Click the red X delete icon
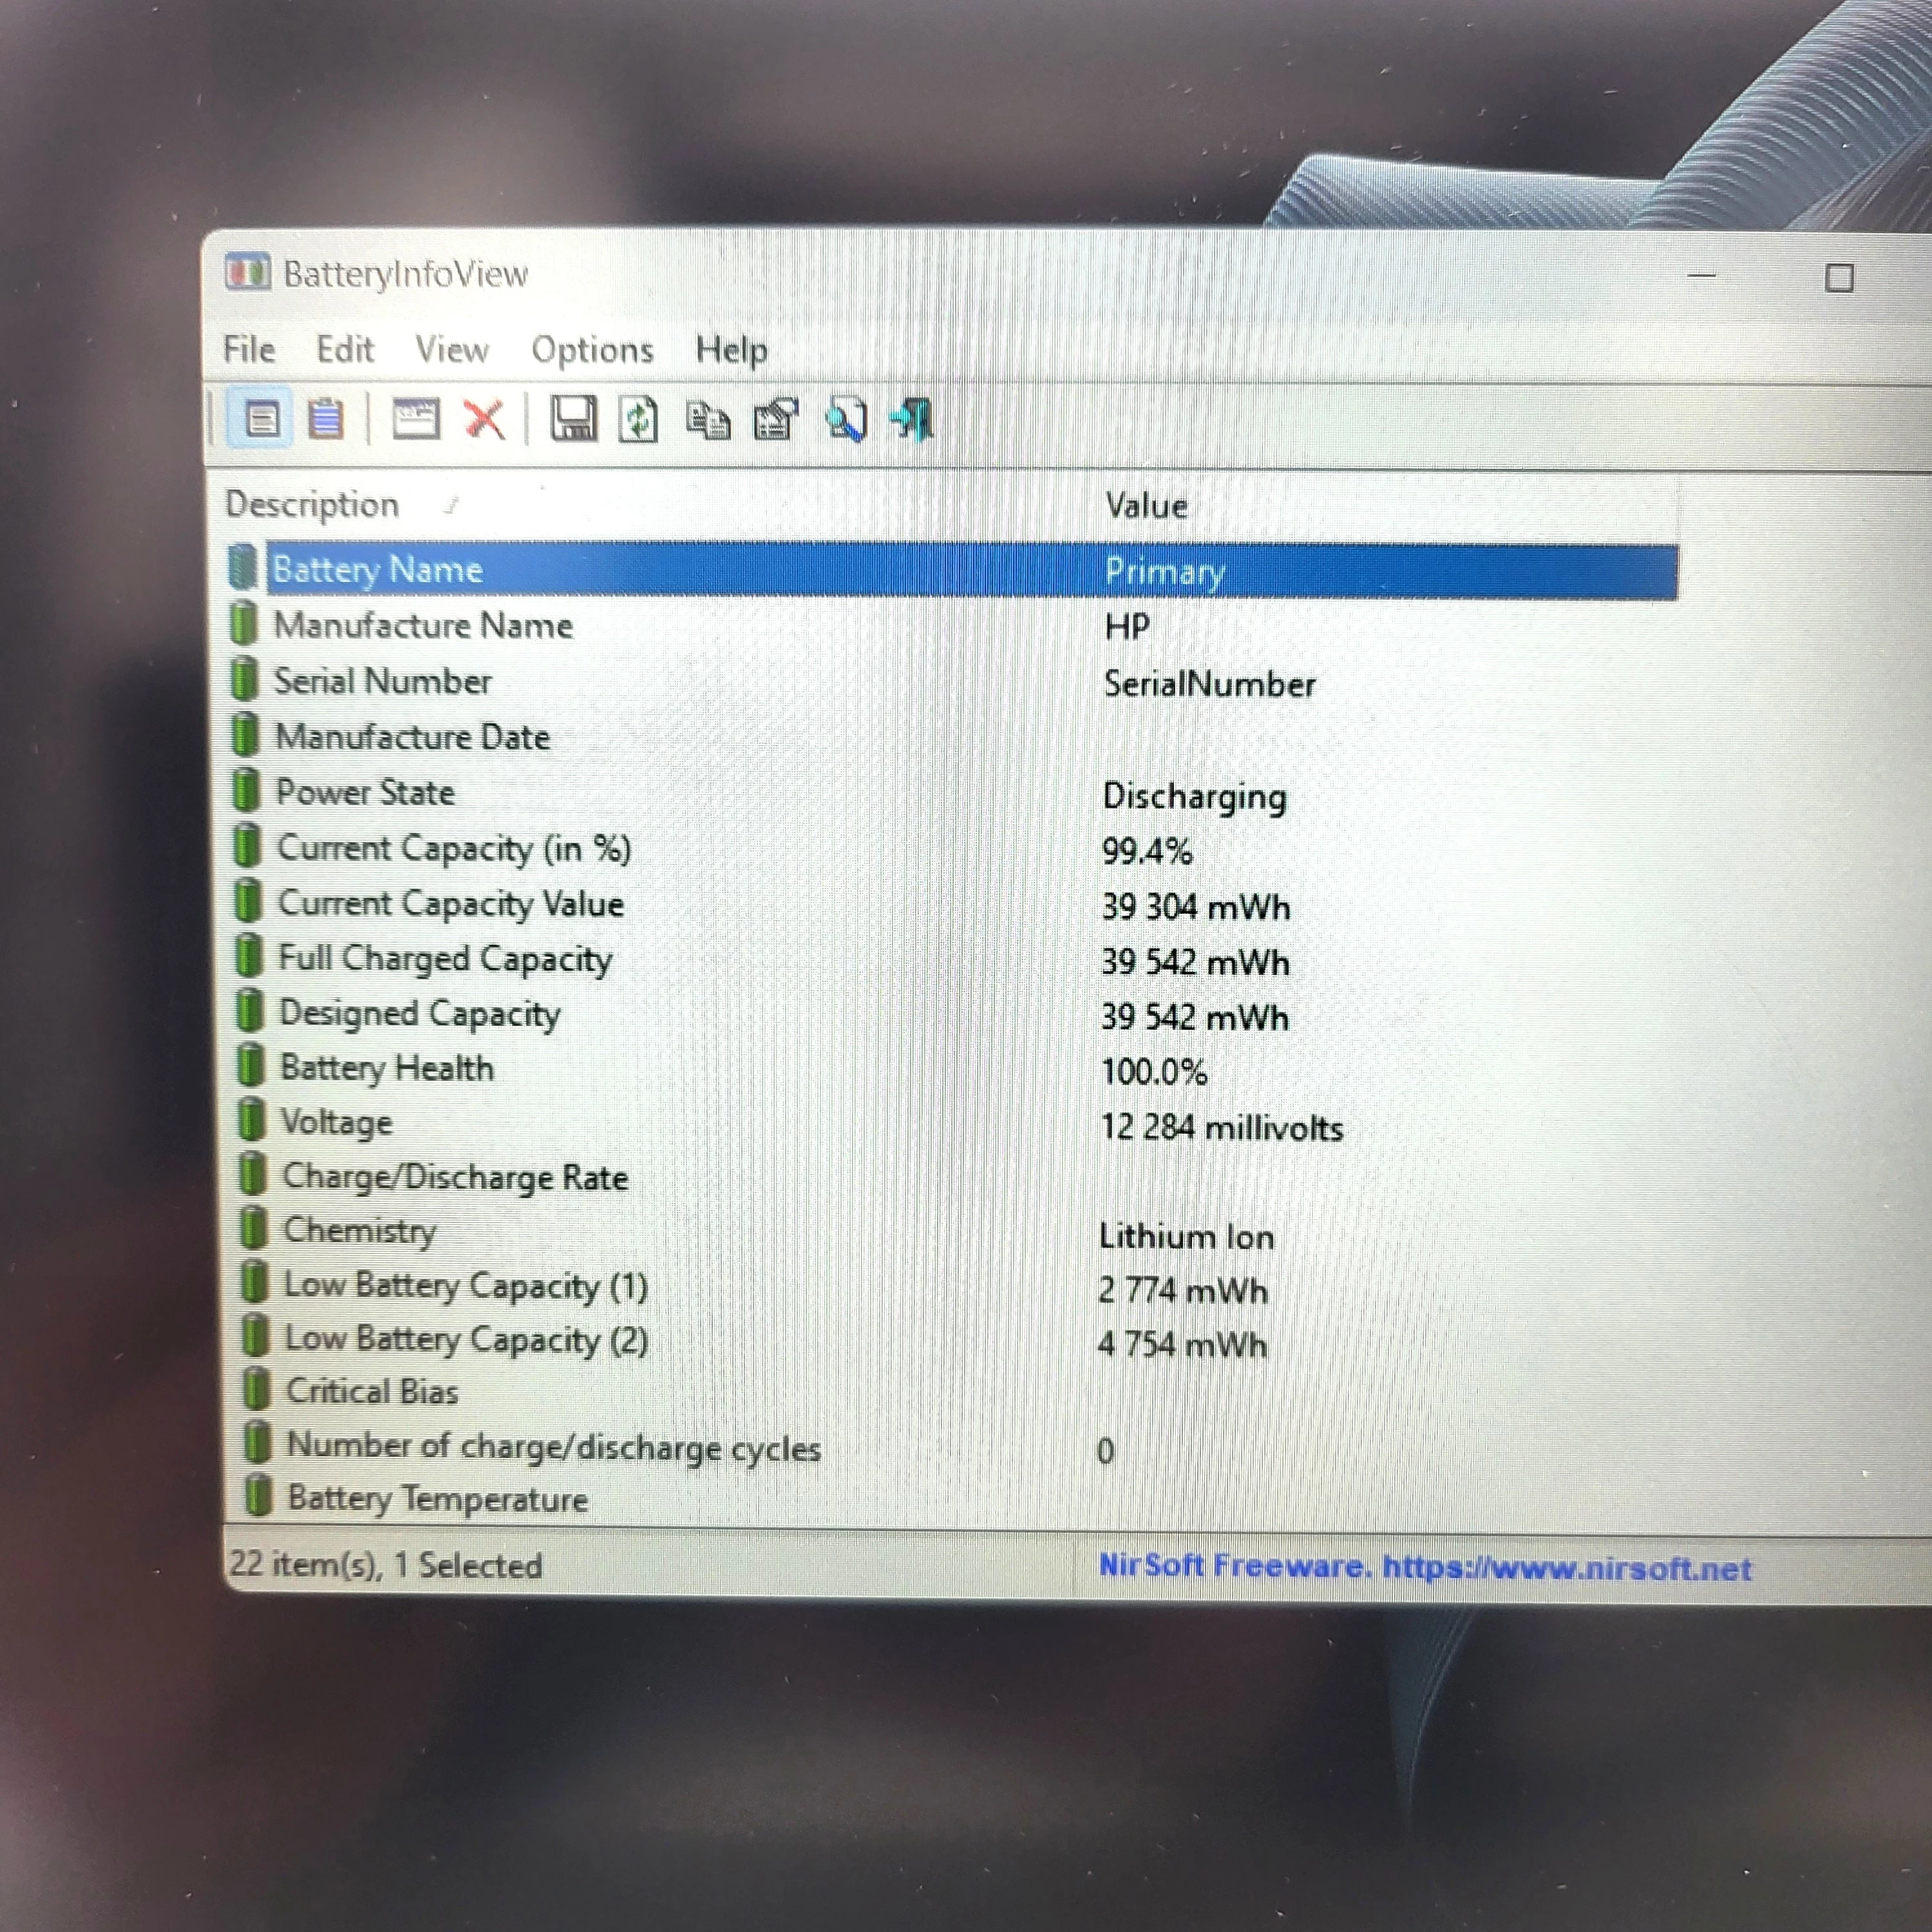Screen dimensions: 1932x1932 [x=485, y=419]
